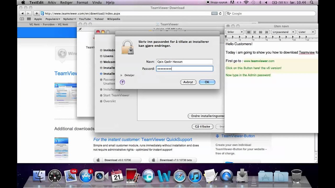Viewport: 335px width, 188px height.
Task: Launch App Store from the Dock
Action: pos(86,176)
